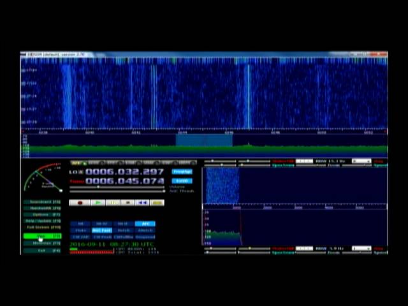
Task: Click the black square stop playback button
Action: point(127,203)
